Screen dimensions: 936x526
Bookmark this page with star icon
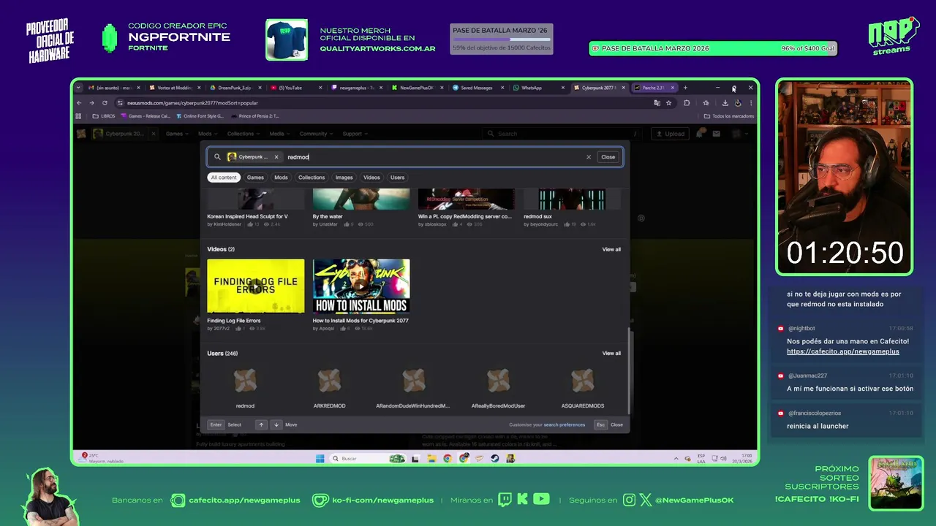pyautogui.click(x=668, y=103)
